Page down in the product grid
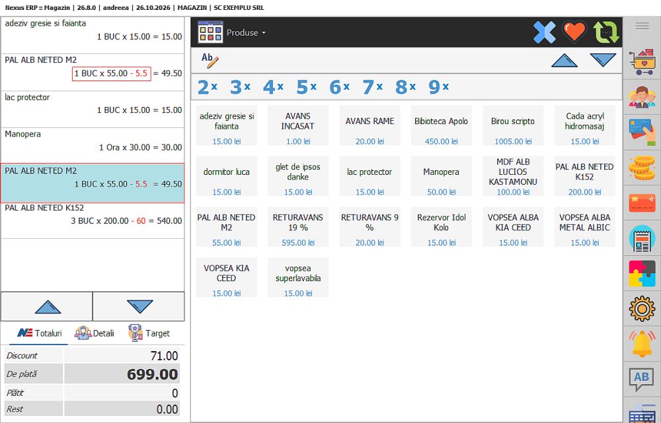 (x=603, y=60)
